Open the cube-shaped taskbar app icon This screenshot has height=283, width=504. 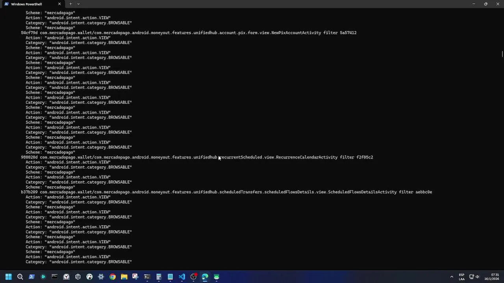coord(78,277)
